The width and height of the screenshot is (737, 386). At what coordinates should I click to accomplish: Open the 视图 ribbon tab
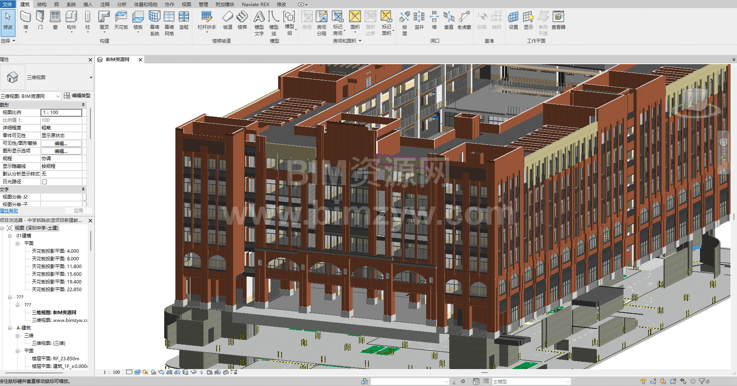pyautogui.click(x=187, y=4)
